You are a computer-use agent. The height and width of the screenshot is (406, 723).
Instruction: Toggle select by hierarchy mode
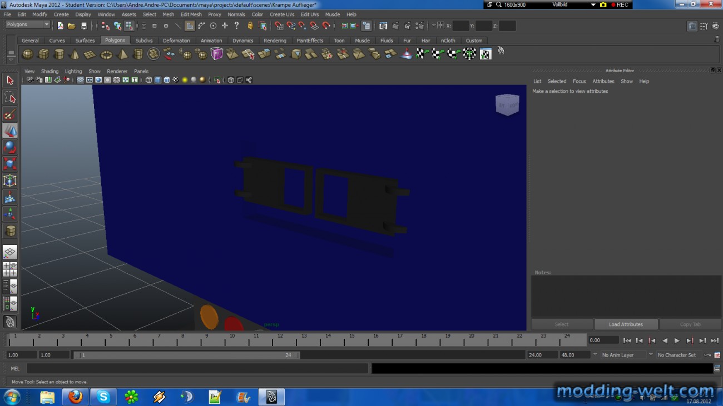pyautogui.click(x=106, y=26)
